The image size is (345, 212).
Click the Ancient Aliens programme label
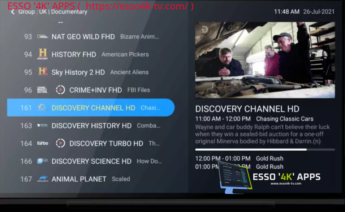(x=129, y=72)
